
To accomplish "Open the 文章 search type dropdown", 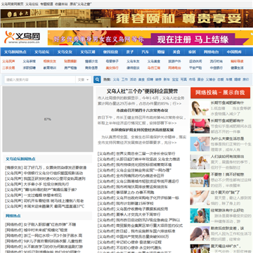I will point(84,79).
